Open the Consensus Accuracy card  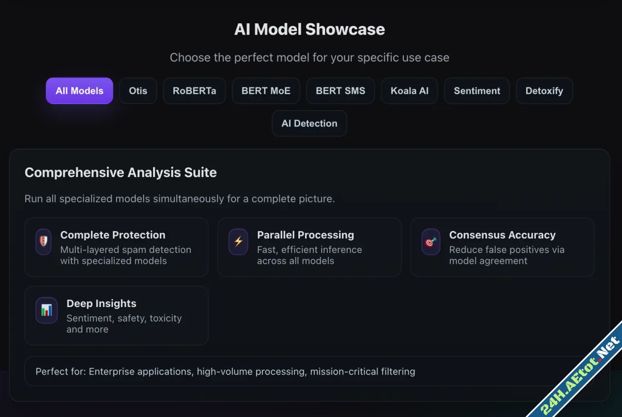pyautogui.click(x=502, y=247)
